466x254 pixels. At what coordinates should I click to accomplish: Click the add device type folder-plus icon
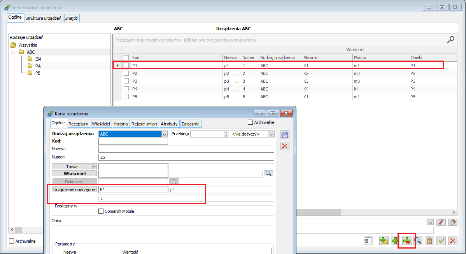384,241
